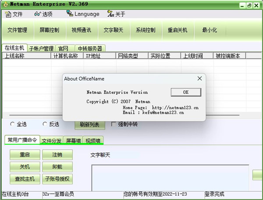Screen dimensions: 263x200
Task: Click the 子账号授权 button
Action: (x=57, y=179)
